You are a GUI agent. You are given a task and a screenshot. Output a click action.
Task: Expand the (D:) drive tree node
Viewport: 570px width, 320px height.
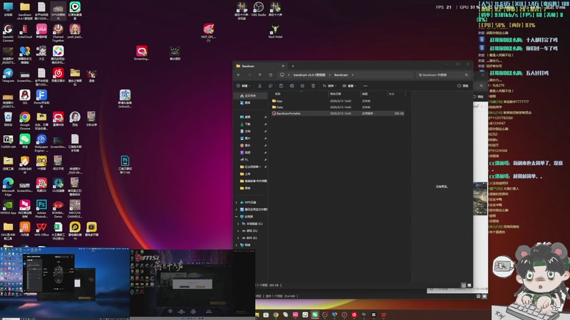(239, 230)
